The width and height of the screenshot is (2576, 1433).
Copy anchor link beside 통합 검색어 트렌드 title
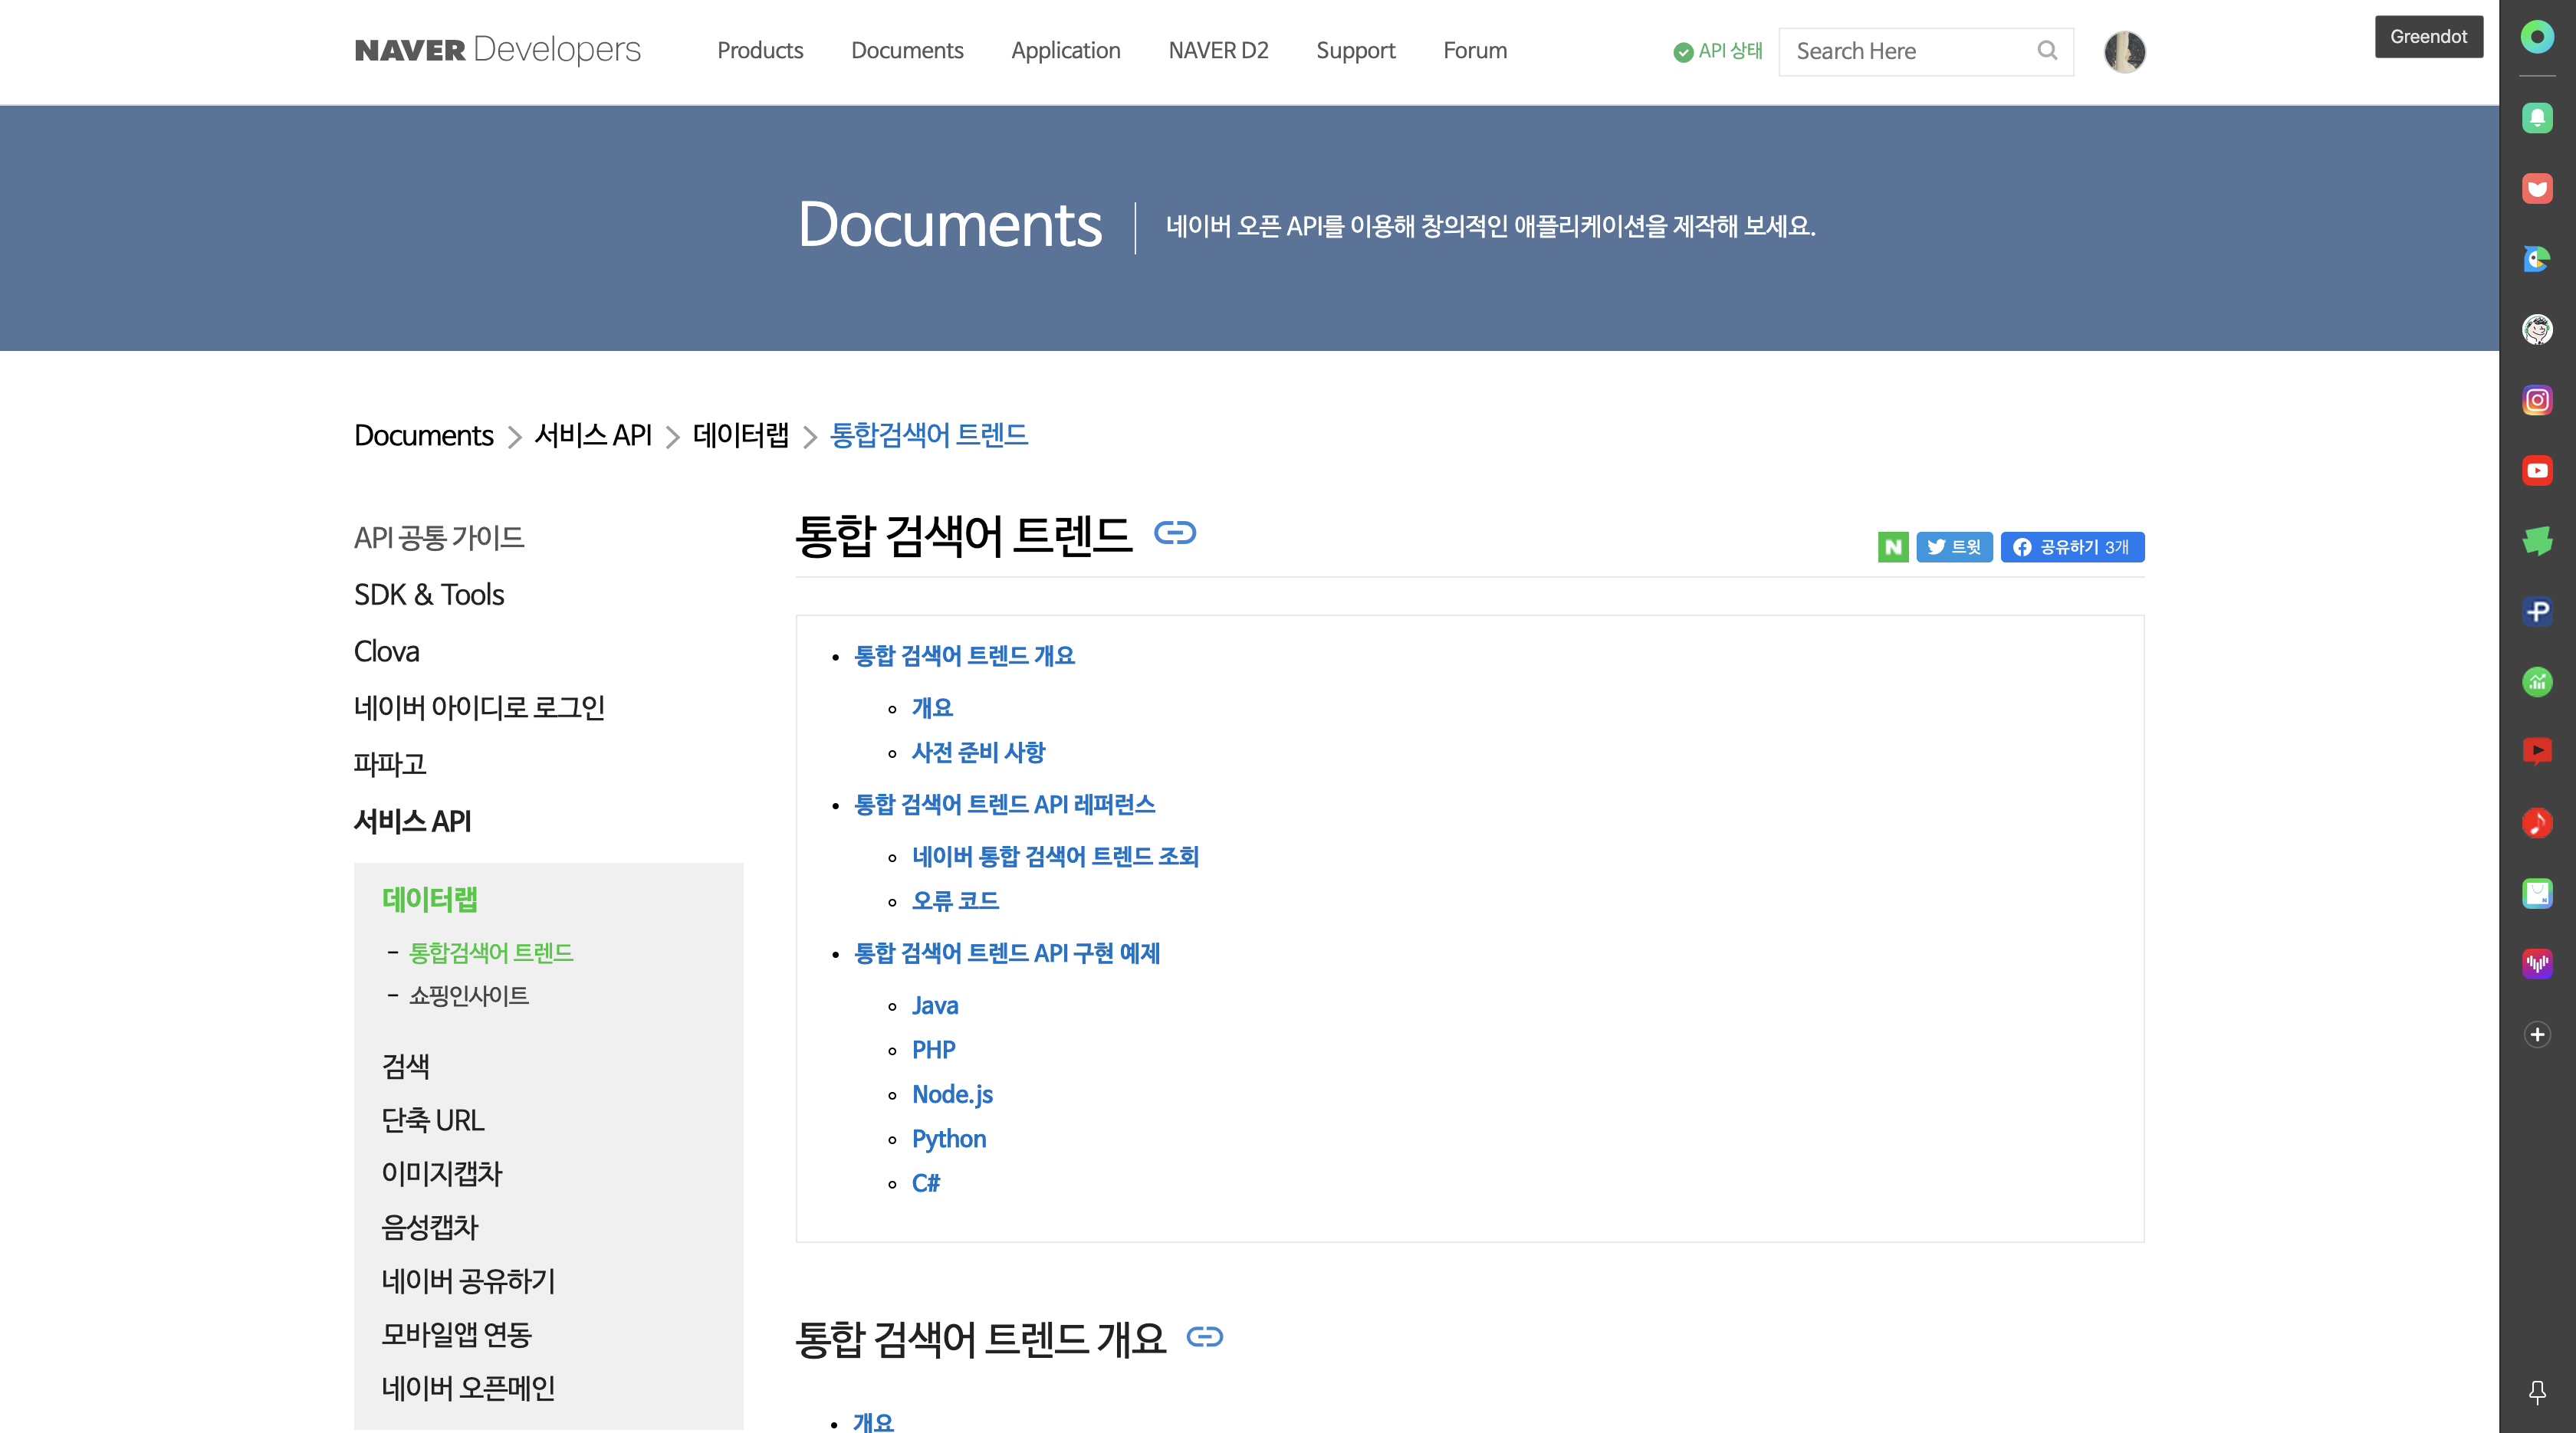click(1174, 533)
